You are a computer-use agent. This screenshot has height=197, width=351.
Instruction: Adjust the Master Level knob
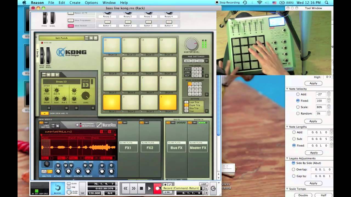point(192,45)
